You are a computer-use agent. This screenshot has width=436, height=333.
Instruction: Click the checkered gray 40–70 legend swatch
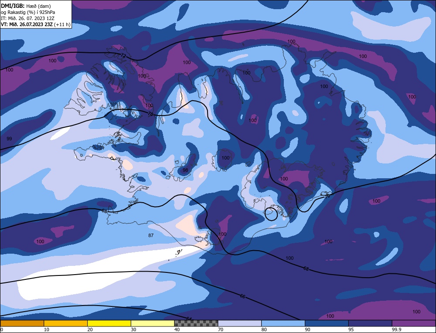click(196, 323)
